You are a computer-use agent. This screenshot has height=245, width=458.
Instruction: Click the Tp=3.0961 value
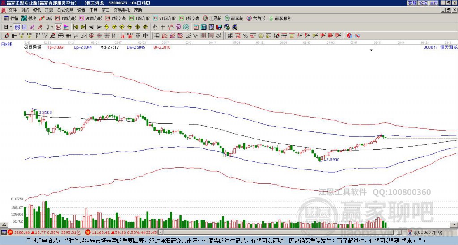click(55, 47)
